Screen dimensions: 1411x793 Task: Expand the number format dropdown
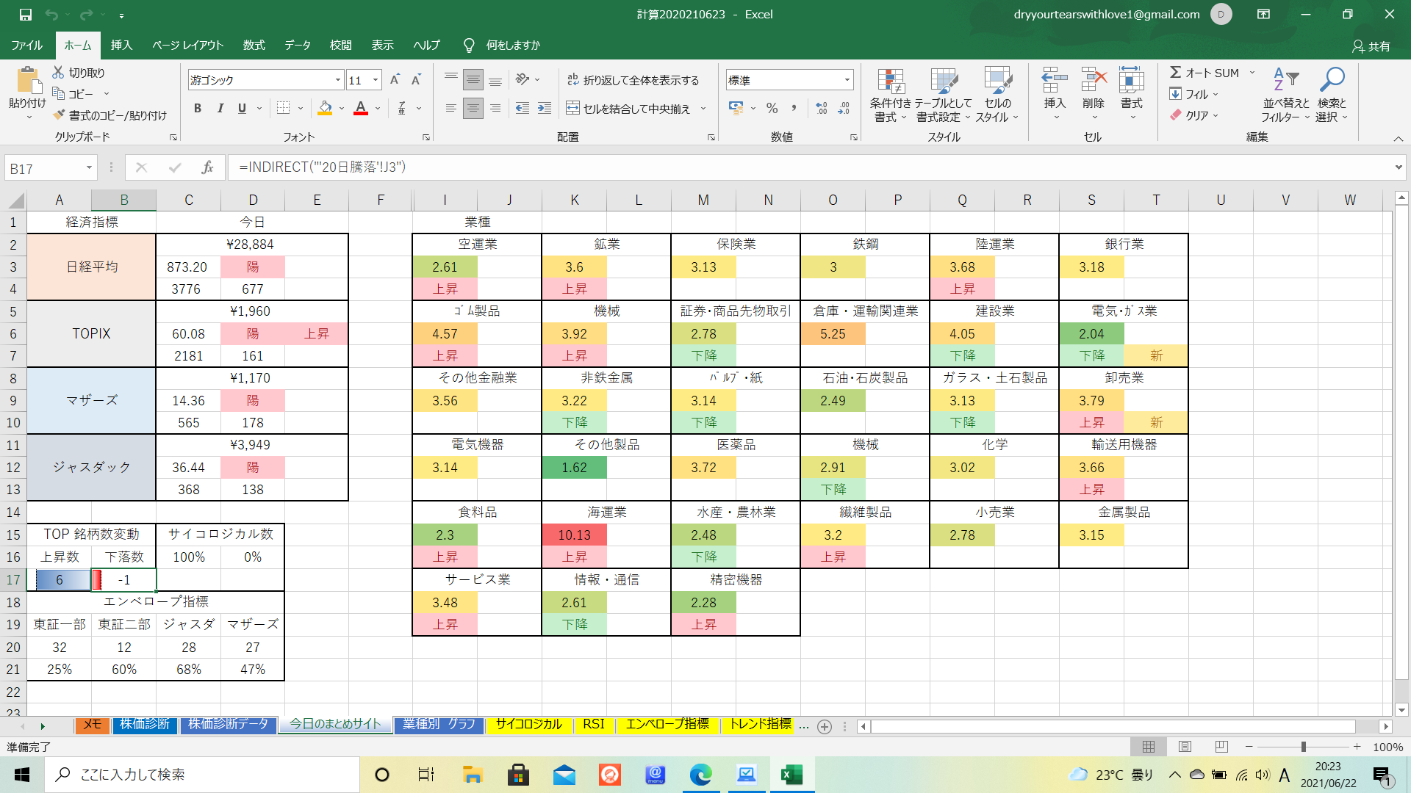pyautogui.click(x=847, y=80)
